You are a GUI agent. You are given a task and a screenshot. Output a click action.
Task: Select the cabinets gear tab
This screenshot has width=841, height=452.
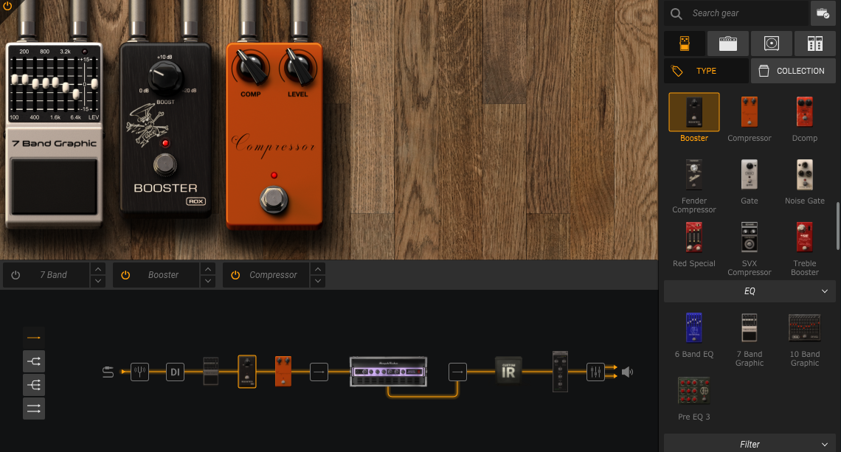point(771,44)
